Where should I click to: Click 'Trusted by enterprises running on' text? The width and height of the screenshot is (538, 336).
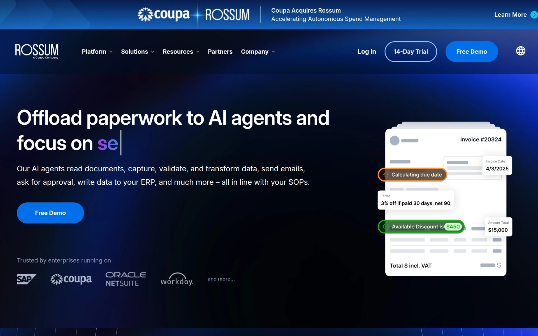pos(64,260)
